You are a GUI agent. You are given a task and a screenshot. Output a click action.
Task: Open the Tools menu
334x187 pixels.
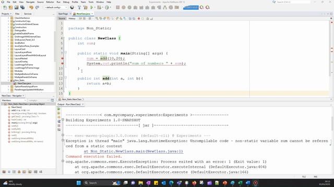pos(91,2)
